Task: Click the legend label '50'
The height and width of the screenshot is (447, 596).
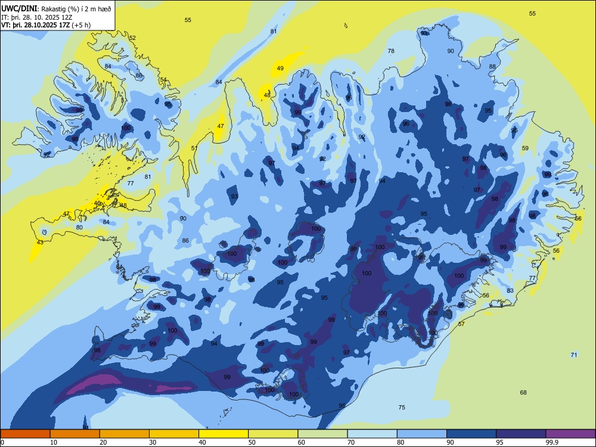Action: click(252, 442)
